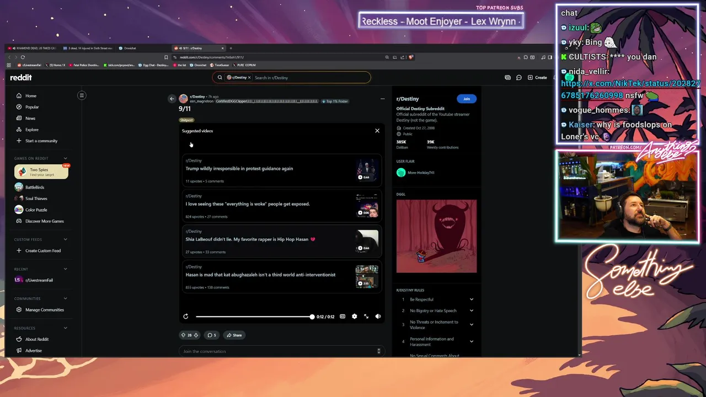The height and width of the screenshot is (397, 706).
Task: Click the Shitpost flair tag
Action: click(186, 120)
